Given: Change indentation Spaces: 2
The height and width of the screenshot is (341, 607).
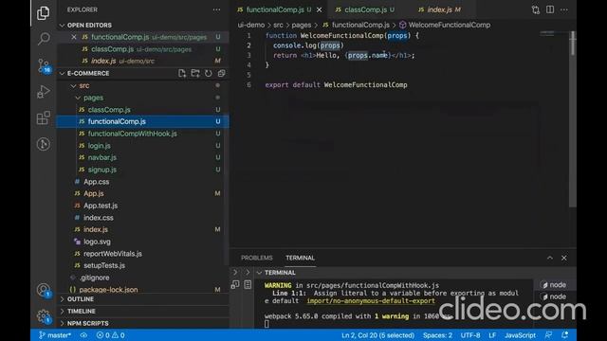Looking at the screenshot, I should pyautogui.click(x=437, y=335).
